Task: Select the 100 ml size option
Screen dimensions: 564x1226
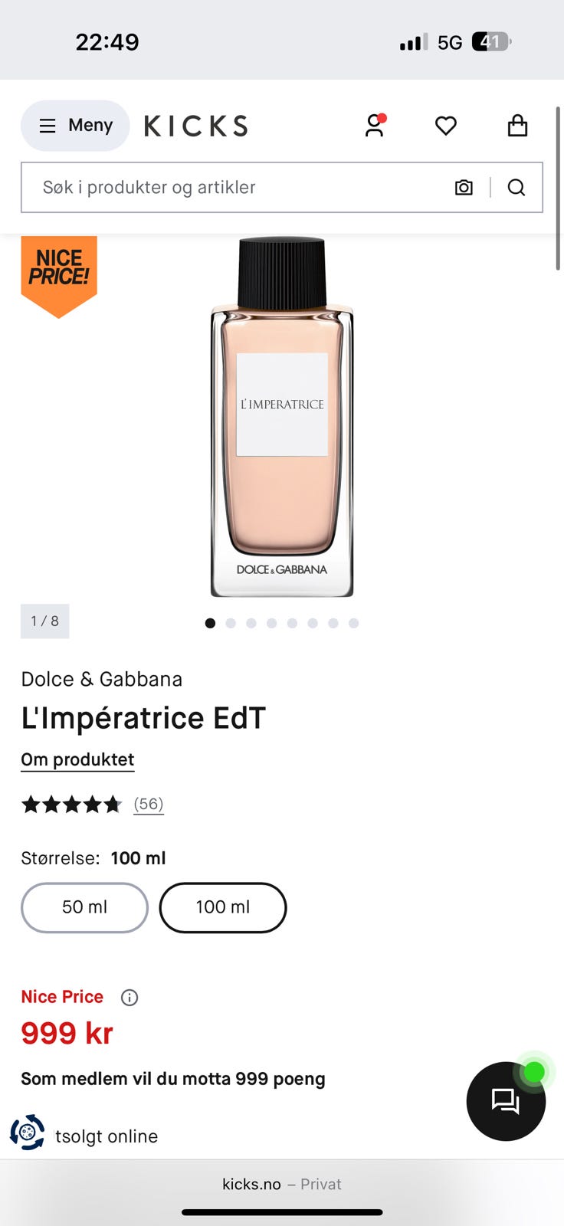Action: coord(223,907)
